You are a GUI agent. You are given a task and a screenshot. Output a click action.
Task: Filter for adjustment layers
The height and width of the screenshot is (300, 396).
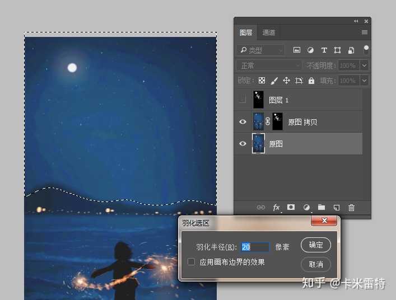[310, 50]
